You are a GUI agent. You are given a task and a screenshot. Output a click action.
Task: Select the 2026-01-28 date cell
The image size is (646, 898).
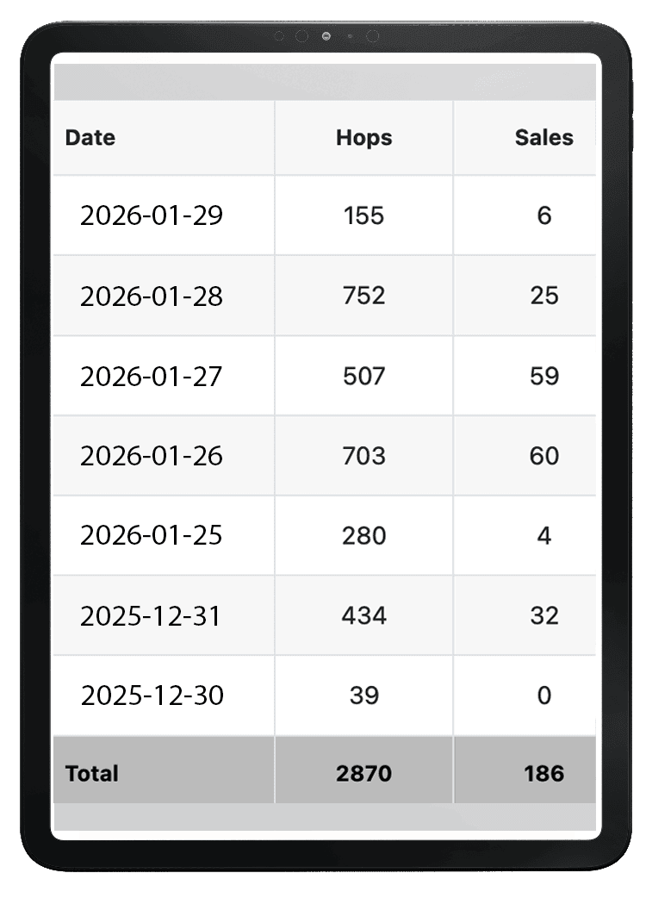152,296
